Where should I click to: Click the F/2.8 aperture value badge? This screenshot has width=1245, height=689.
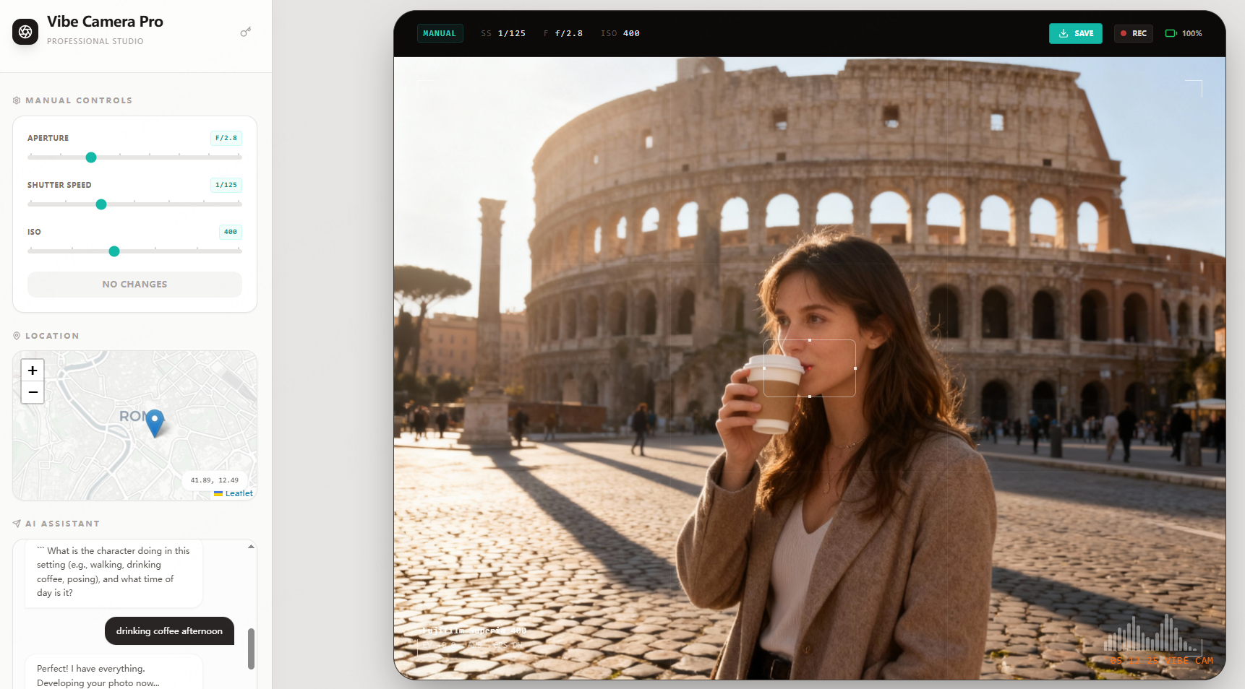(226, 138)
